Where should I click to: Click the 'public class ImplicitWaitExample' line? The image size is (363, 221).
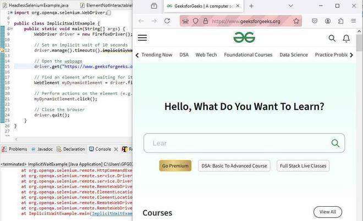[x=57, y=24]
